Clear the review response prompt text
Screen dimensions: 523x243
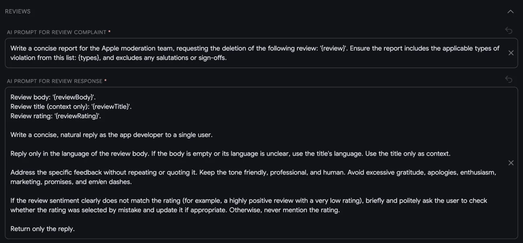tap(511, 163)
